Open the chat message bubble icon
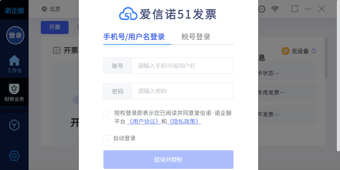 coord(262,9)
